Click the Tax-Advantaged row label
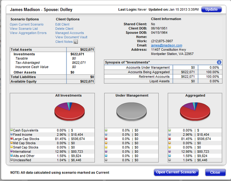This screenshot has height=181, width=231. pyautogui.click(x=28, y=62)
